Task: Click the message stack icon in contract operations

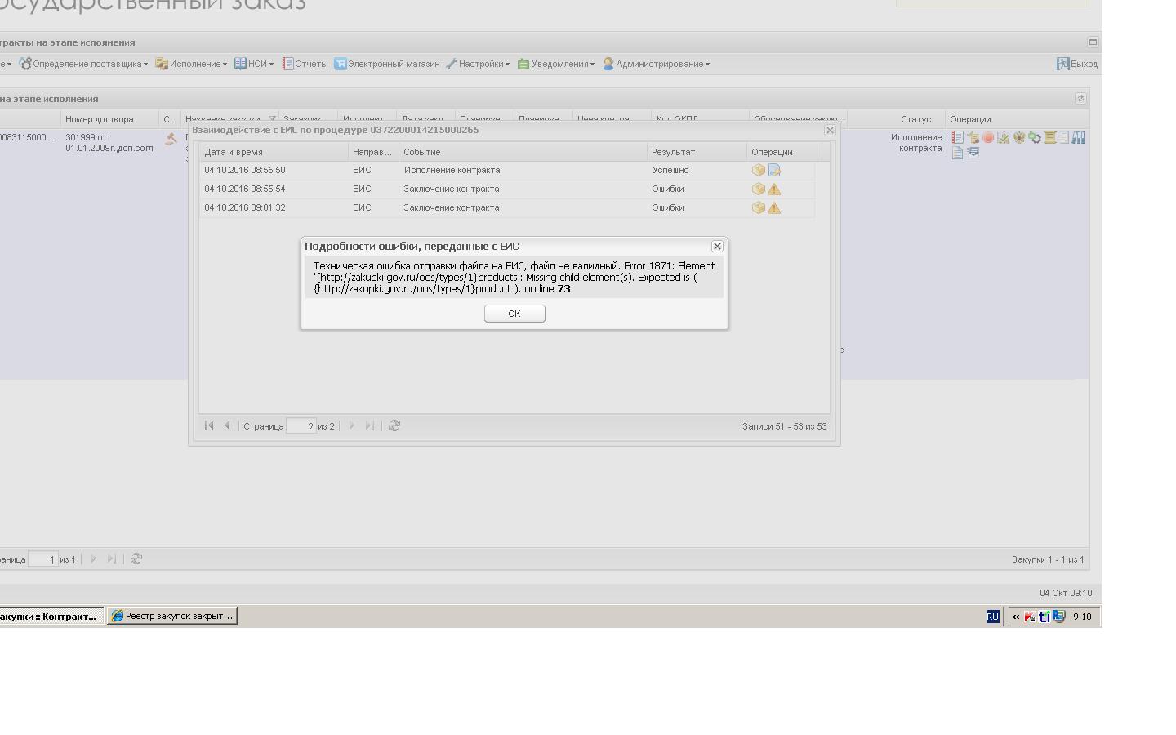Action: tap(973, 153)
